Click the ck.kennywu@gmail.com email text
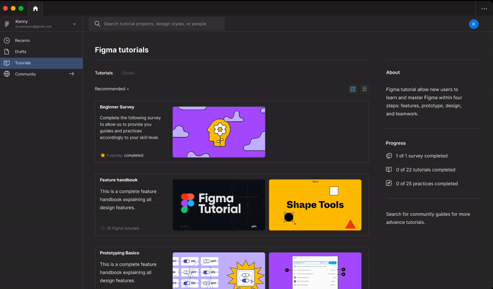Viewport: 493px width, 289px height. 33,26
